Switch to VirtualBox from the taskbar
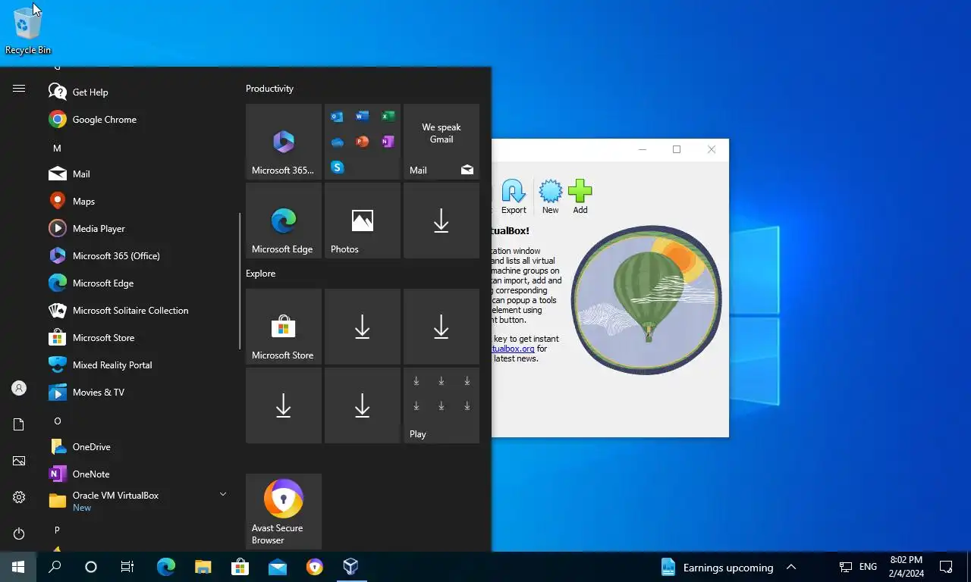This screenshot has width=971, height=582. (x=350, y=567)
